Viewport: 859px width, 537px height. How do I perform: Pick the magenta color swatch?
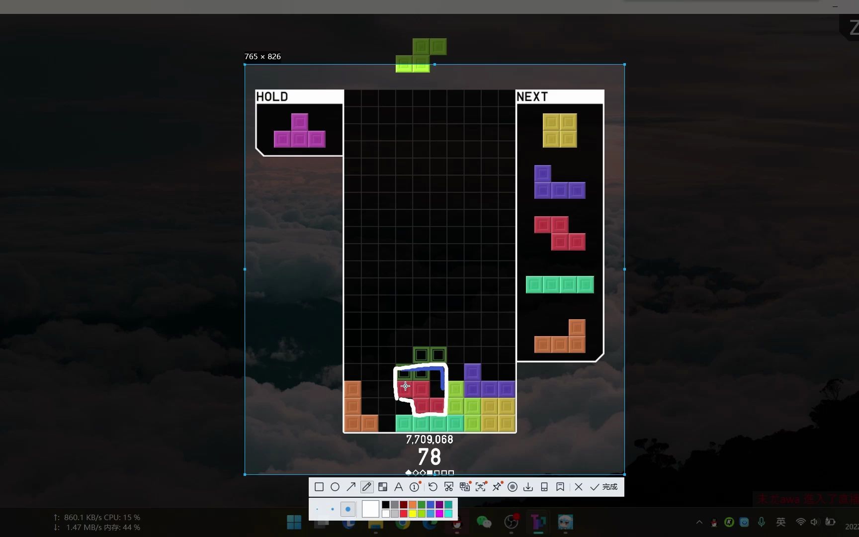(439, 514)
